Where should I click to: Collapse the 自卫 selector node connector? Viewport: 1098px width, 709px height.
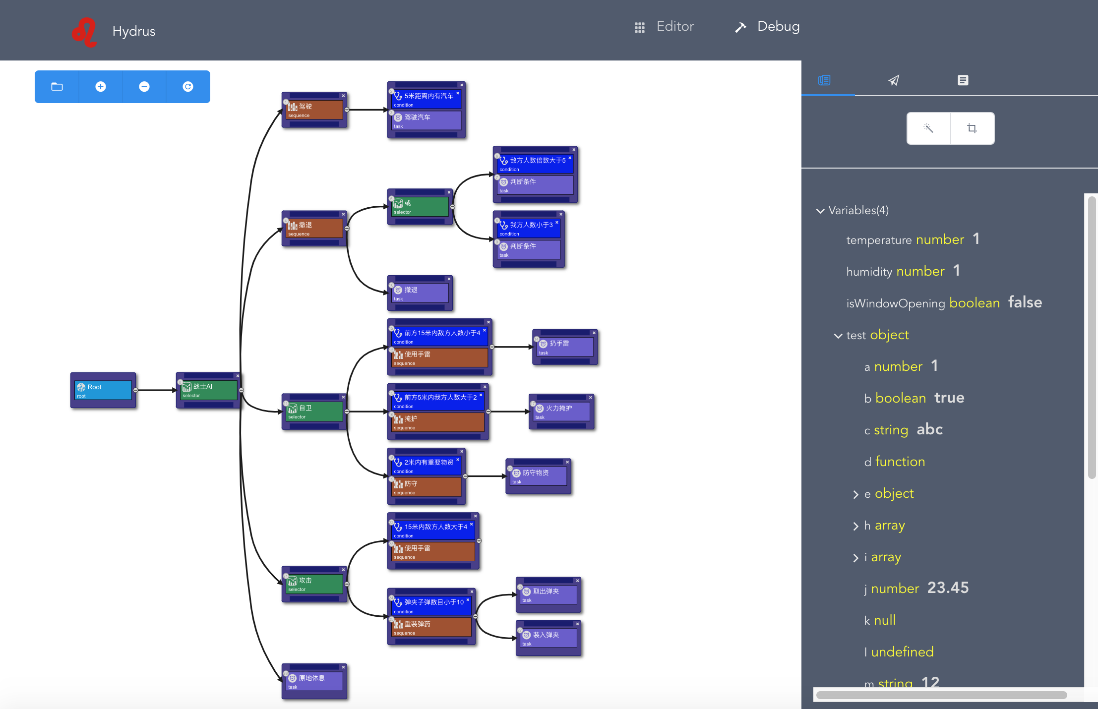pyautogui.click(x=347, y=412)
